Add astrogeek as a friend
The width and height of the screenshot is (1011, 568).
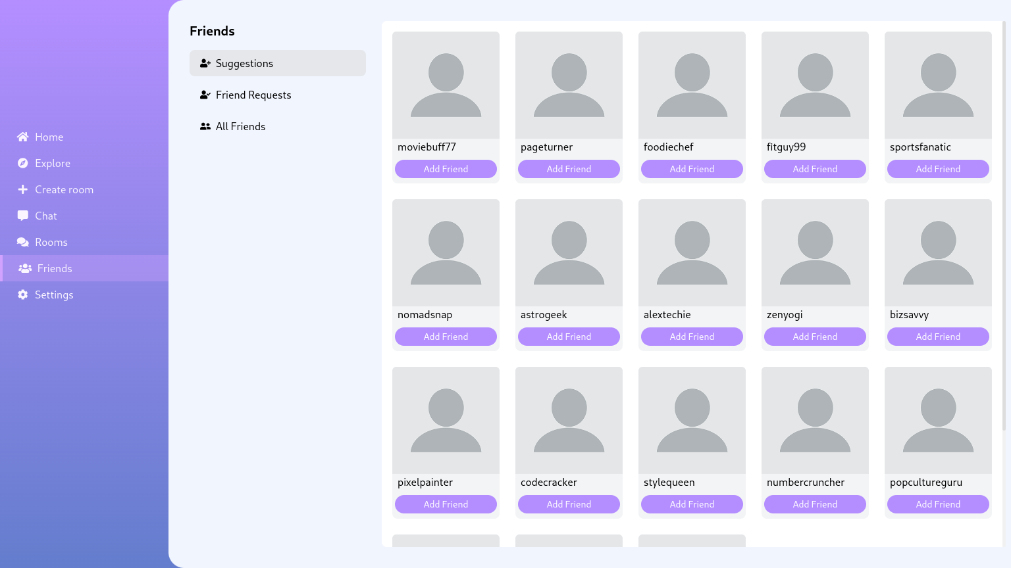[x=569, y=337]
